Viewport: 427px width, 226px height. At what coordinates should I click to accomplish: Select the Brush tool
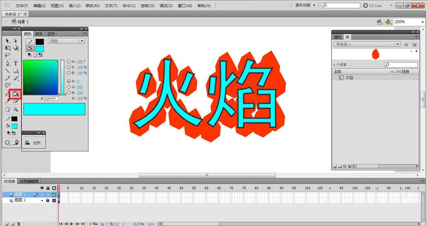(x=16, y=78)
